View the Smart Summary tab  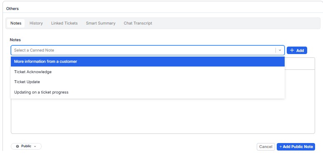[100, 23]
